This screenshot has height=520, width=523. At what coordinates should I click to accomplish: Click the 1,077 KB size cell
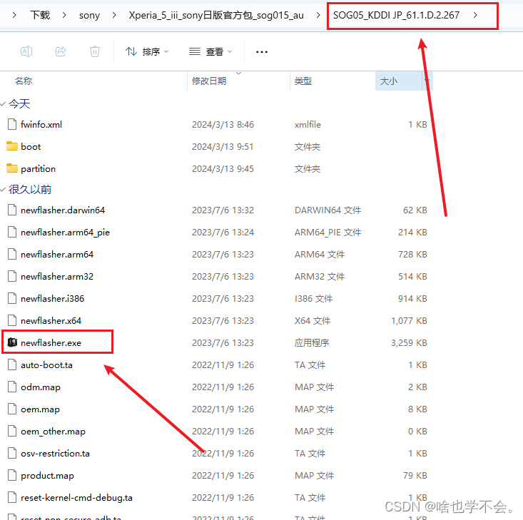(409, 321)
